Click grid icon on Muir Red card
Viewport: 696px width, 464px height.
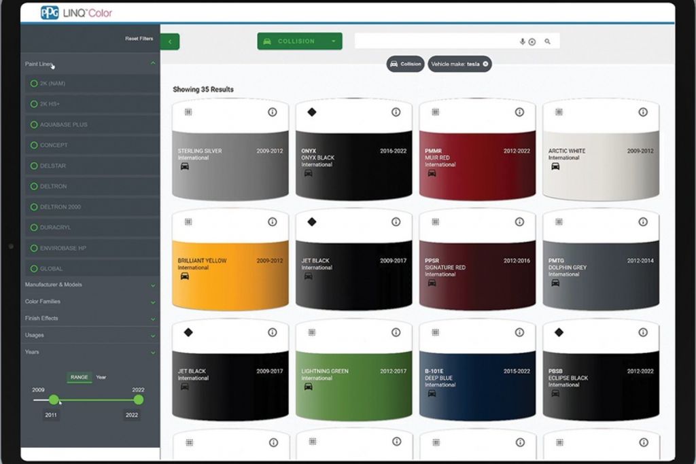point(436,112)
